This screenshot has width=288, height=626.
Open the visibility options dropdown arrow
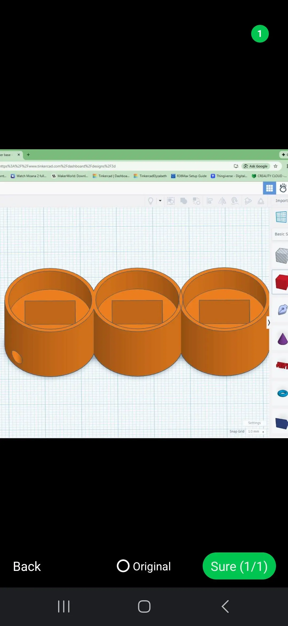coord(160,201)
